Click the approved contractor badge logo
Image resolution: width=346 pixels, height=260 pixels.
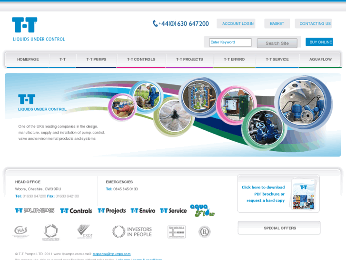tap(177, 232)
